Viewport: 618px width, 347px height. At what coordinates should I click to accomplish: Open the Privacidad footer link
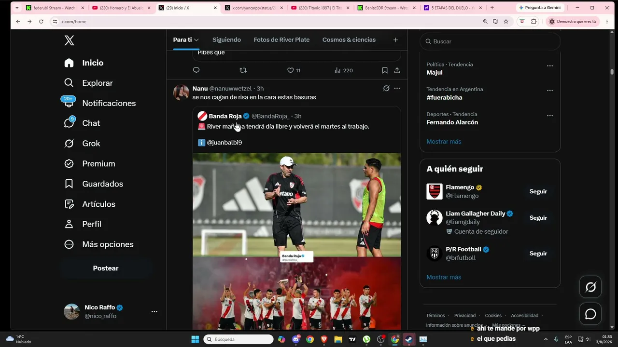pyautogui.click(x=465, y=316)
